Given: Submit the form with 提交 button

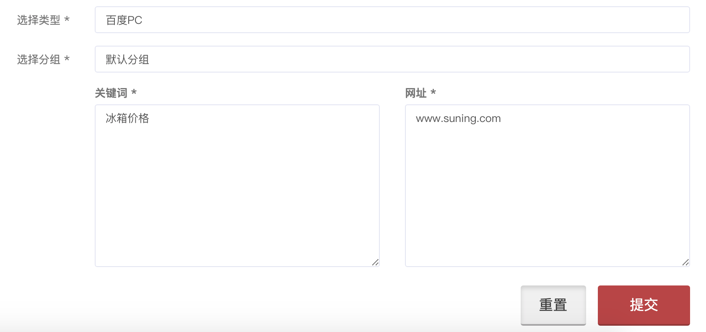Looking at the screenshot, I should 644,305.
